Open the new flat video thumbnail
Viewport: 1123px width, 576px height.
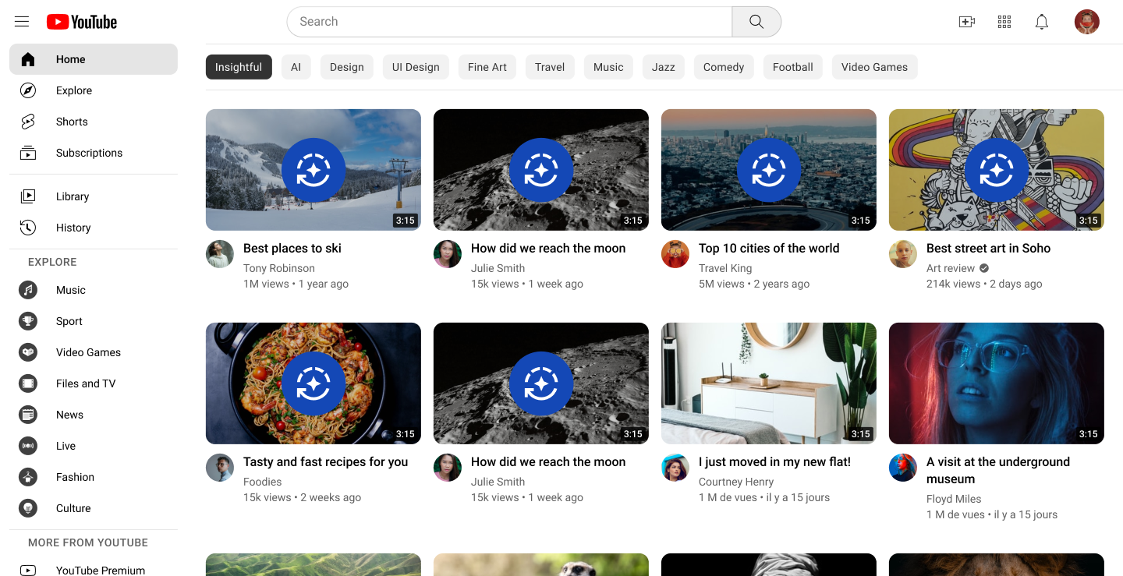pyautogui.click(x=769, y=383)
